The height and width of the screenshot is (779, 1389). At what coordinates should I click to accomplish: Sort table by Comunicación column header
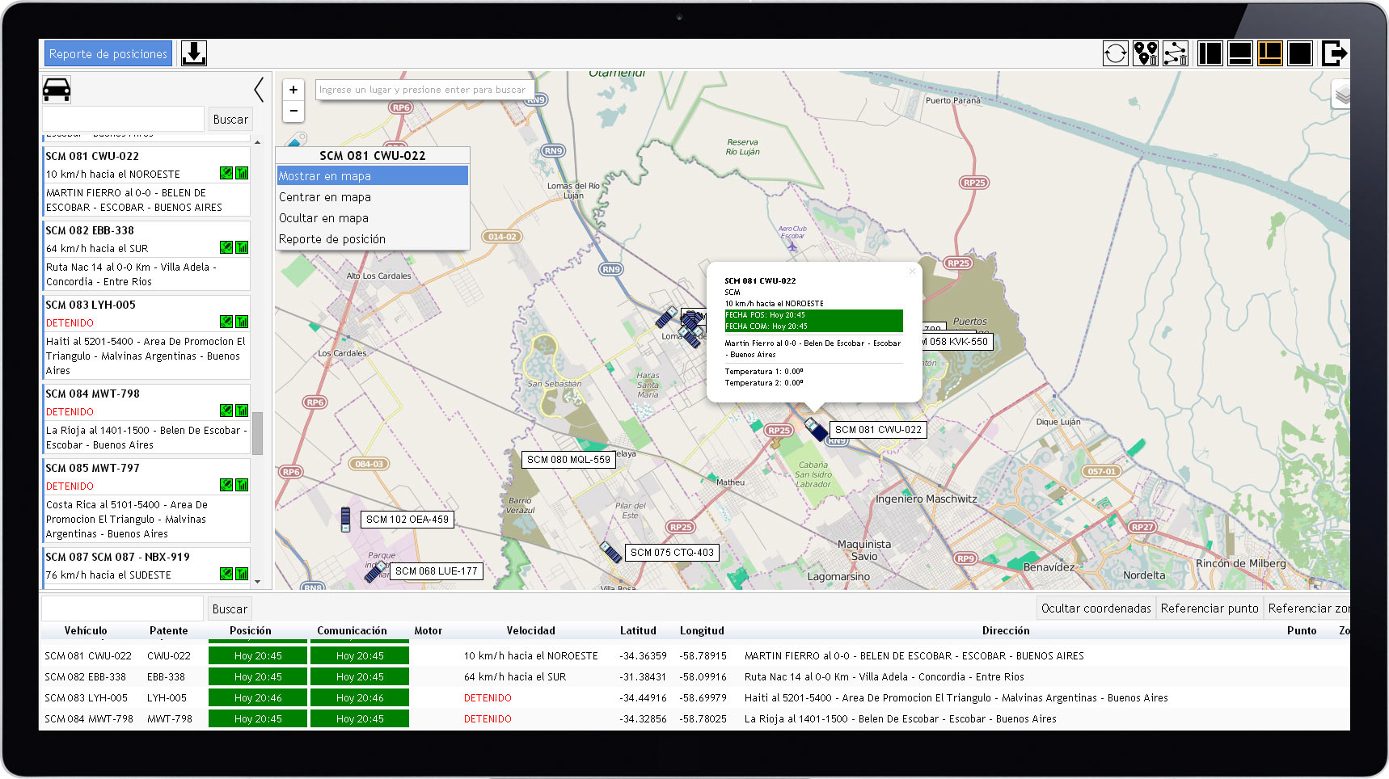[x=352, y=630]
